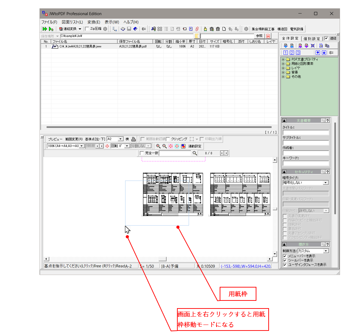Click the zoom in magnifier in preview toolbar
This screenshot has width=347, height=334.
point(158,146)
